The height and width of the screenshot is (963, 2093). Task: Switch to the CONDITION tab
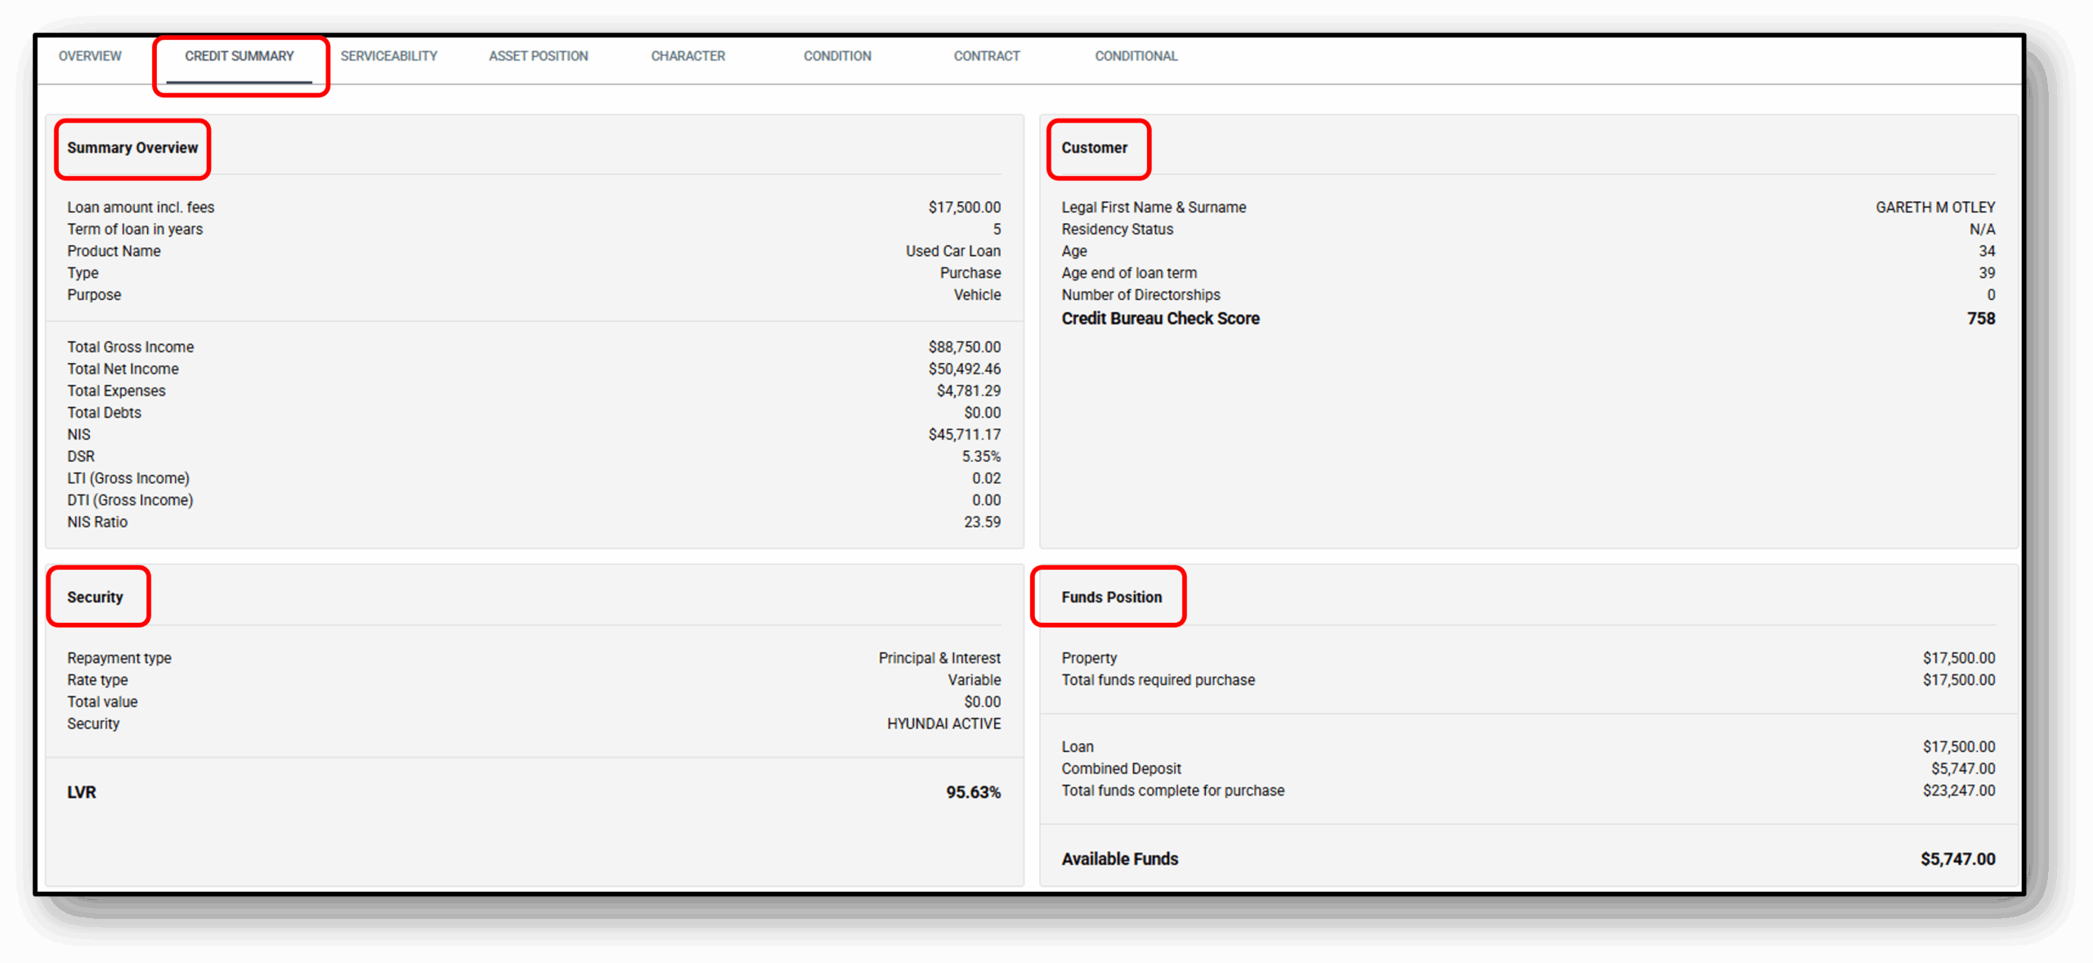coord(837,56)
